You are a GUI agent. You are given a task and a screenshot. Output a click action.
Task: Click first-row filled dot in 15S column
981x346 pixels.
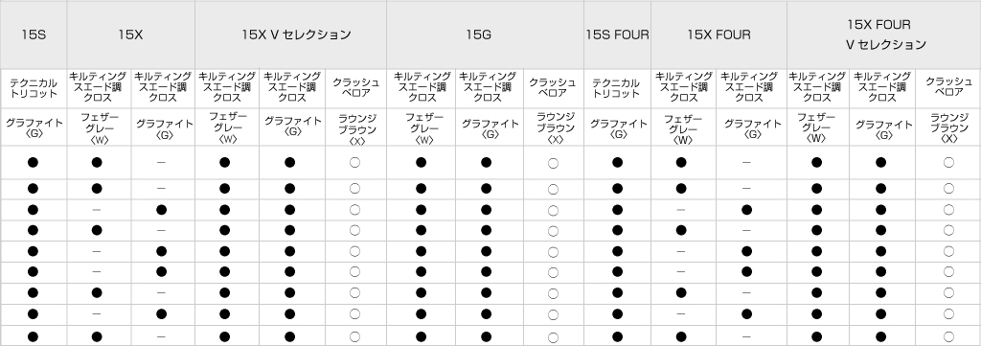coord(34,163)
